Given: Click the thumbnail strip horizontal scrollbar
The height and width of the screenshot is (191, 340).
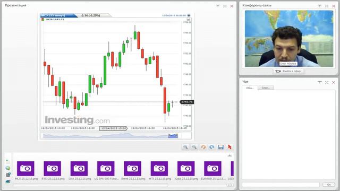Looking at the screenshot, I should 91,185.
